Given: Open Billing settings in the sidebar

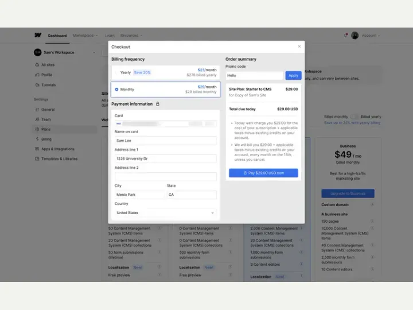Looking at the screenshot, I should [46, 139].
